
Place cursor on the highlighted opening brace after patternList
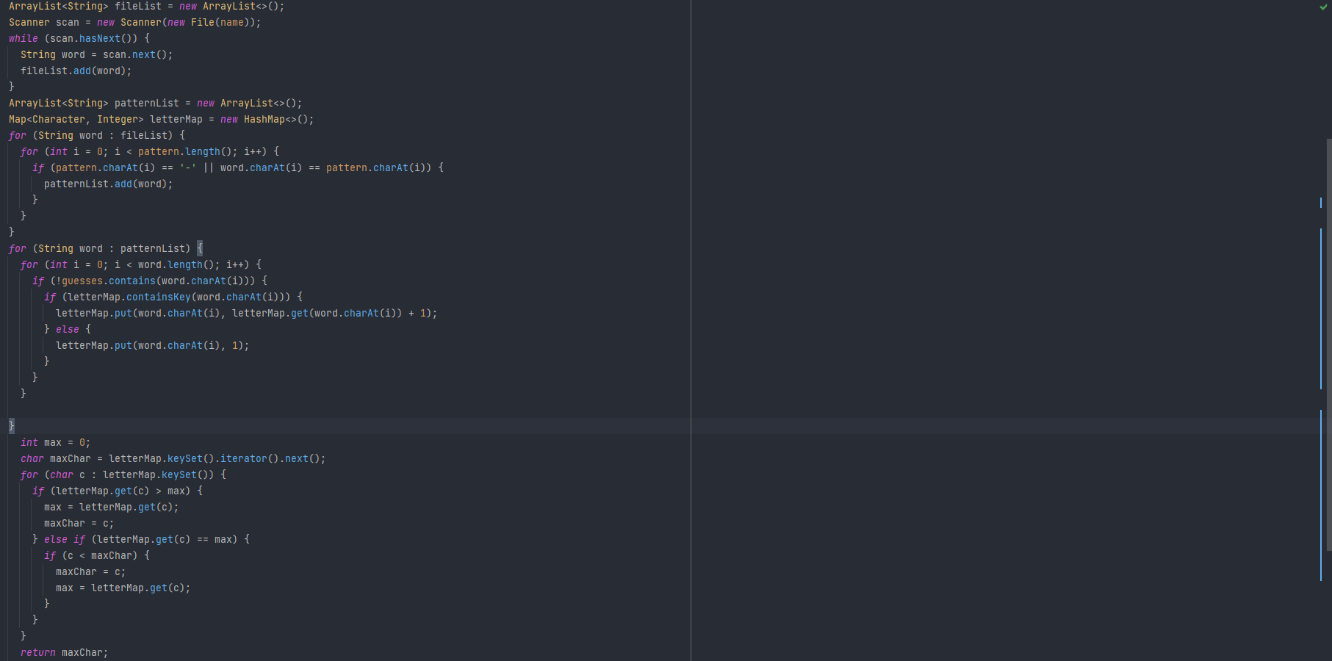point(200,248)
